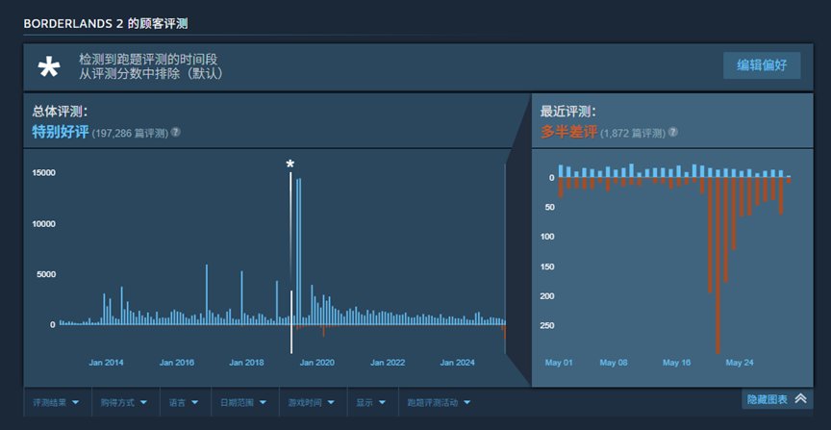This screenshot has width=831, height=430.
Task: Click the 从评测分数中排除（默认） text
Action: (151, 74)
